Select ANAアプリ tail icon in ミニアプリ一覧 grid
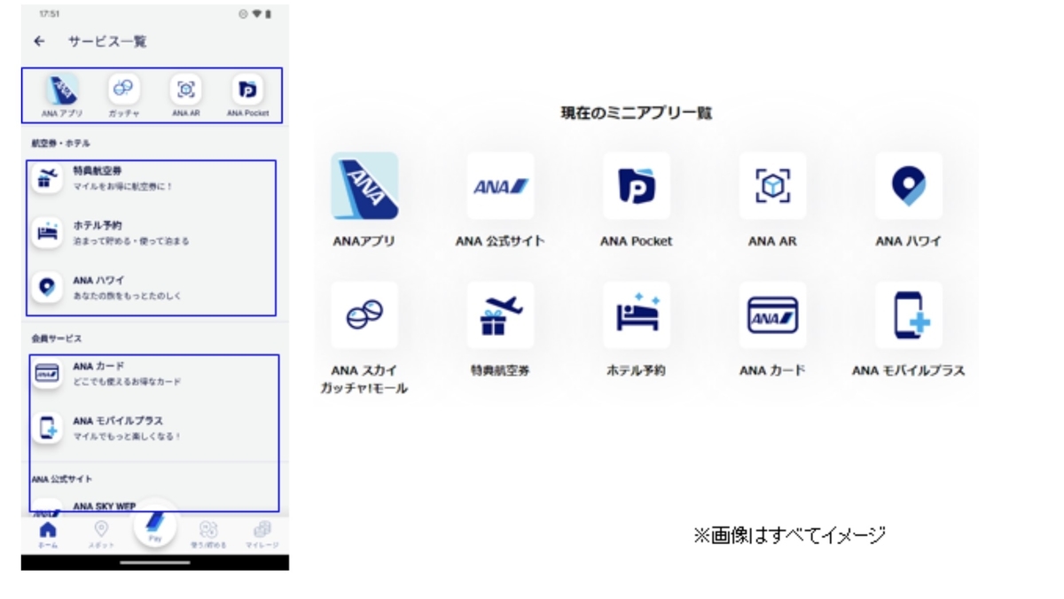This screenshot has width=1064, height=599. [364, 186]
